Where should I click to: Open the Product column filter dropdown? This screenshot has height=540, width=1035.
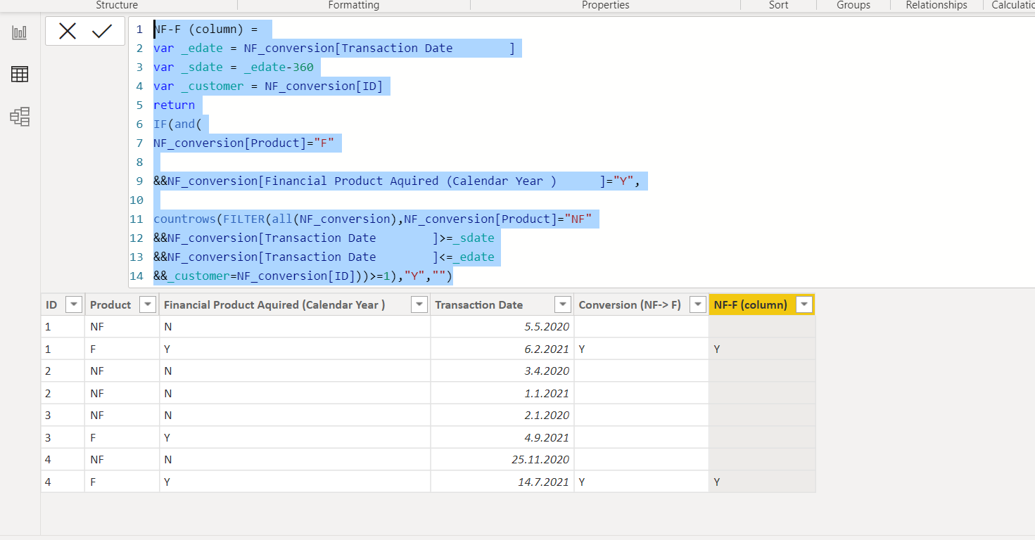pyautogui.click(x=147, y=304)
